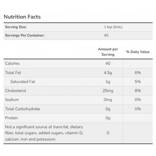Viewport: 156px width, 156px height.
Task: Click the Amount per Serving column header
Action: [108, 52]
